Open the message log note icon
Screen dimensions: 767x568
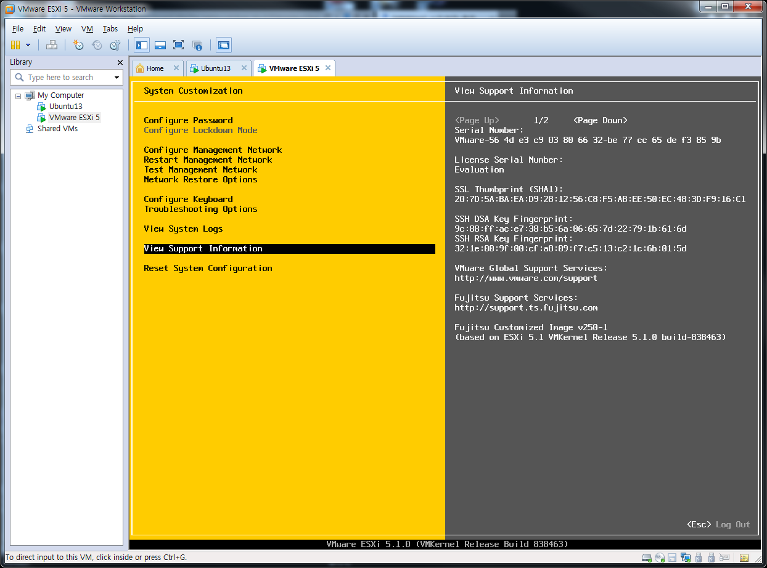(744, 558)
